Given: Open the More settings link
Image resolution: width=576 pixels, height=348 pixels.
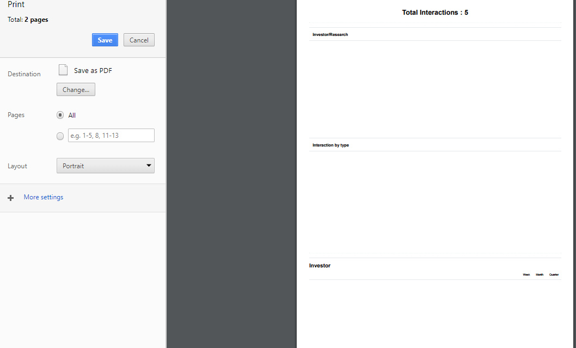Looking at the screenshot, I should pos(44,197).
